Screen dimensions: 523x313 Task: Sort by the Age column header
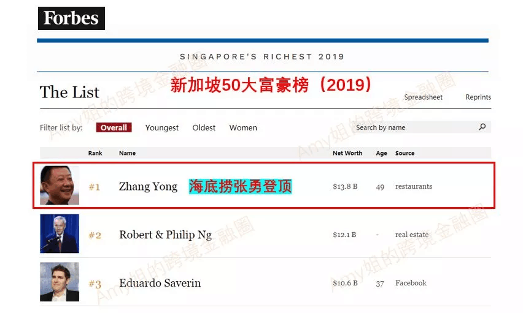click(x=381, y=153)
